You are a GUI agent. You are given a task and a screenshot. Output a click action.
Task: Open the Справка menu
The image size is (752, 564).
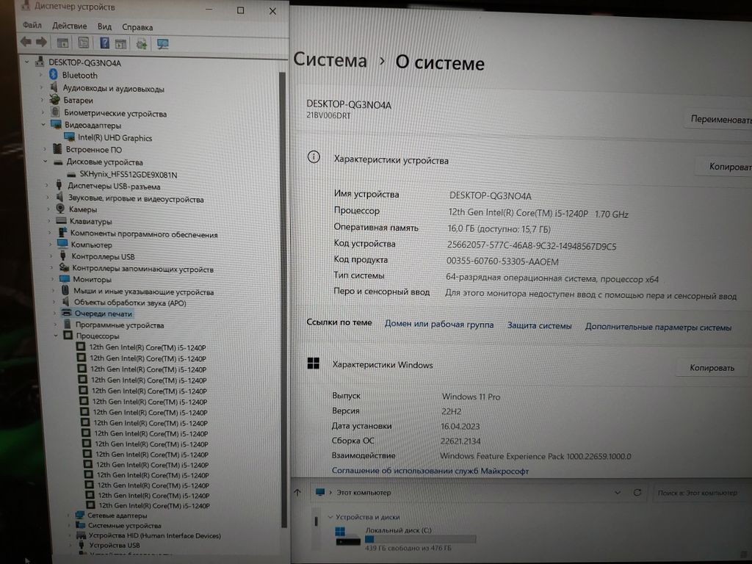click(x=137, y=27)
